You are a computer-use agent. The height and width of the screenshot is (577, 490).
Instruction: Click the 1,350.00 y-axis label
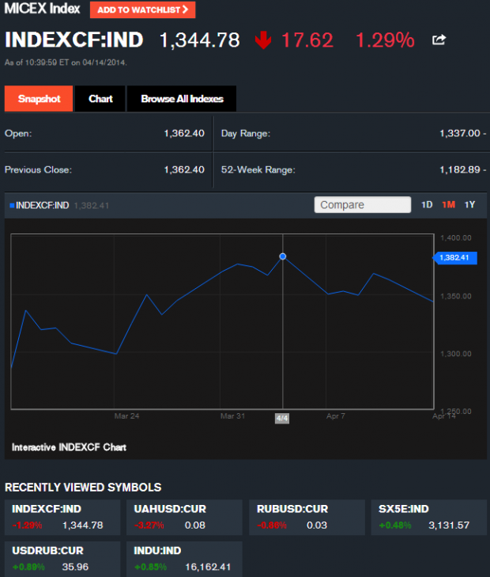[x=456, y=296]
